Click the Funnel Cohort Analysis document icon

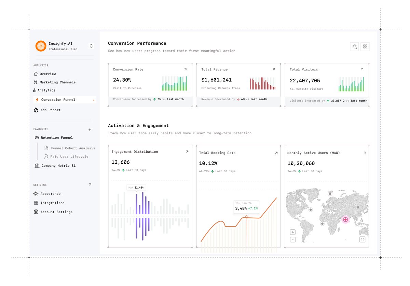[46, 148]
